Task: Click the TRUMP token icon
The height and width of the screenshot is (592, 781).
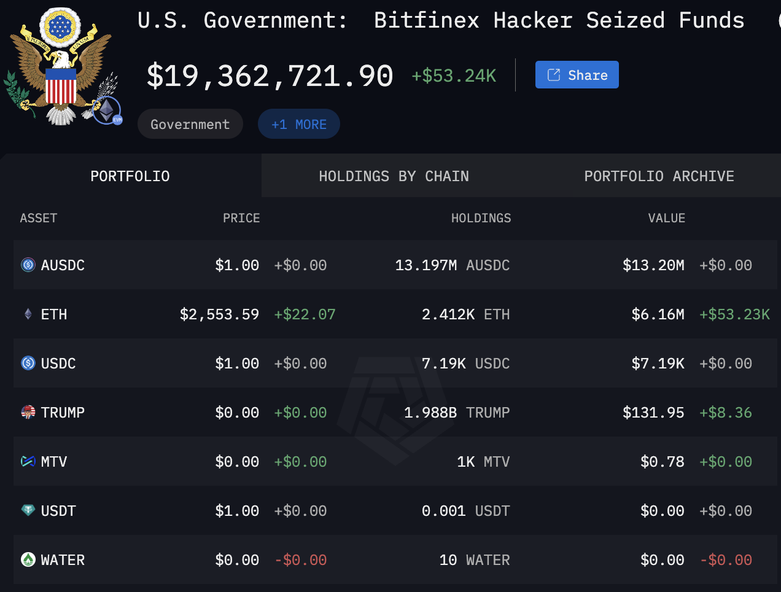Action: [28, 412]
